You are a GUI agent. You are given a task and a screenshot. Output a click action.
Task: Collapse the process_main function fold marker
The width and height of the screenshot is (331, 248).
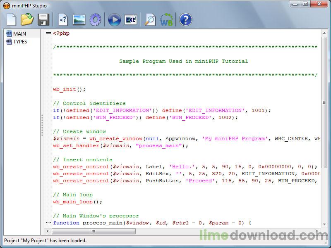click(48, 223)
